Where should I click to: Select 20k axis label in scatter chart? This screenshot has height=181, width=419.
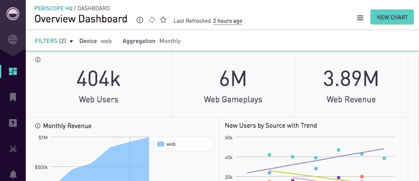point(229,177)
